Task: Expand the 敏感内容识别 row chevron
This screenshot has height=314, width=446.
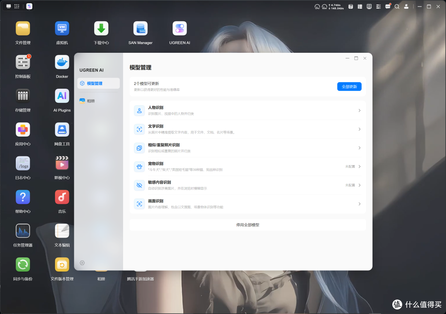Action: tap(360, 185)
